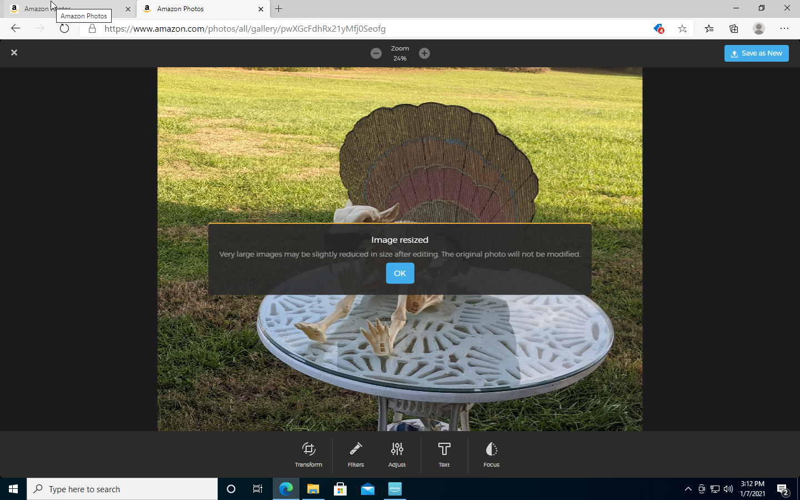Zoom in with the plus icon
Image resolution: width=800 pixels, height=500 pixels.
click(x=424, y=53)
